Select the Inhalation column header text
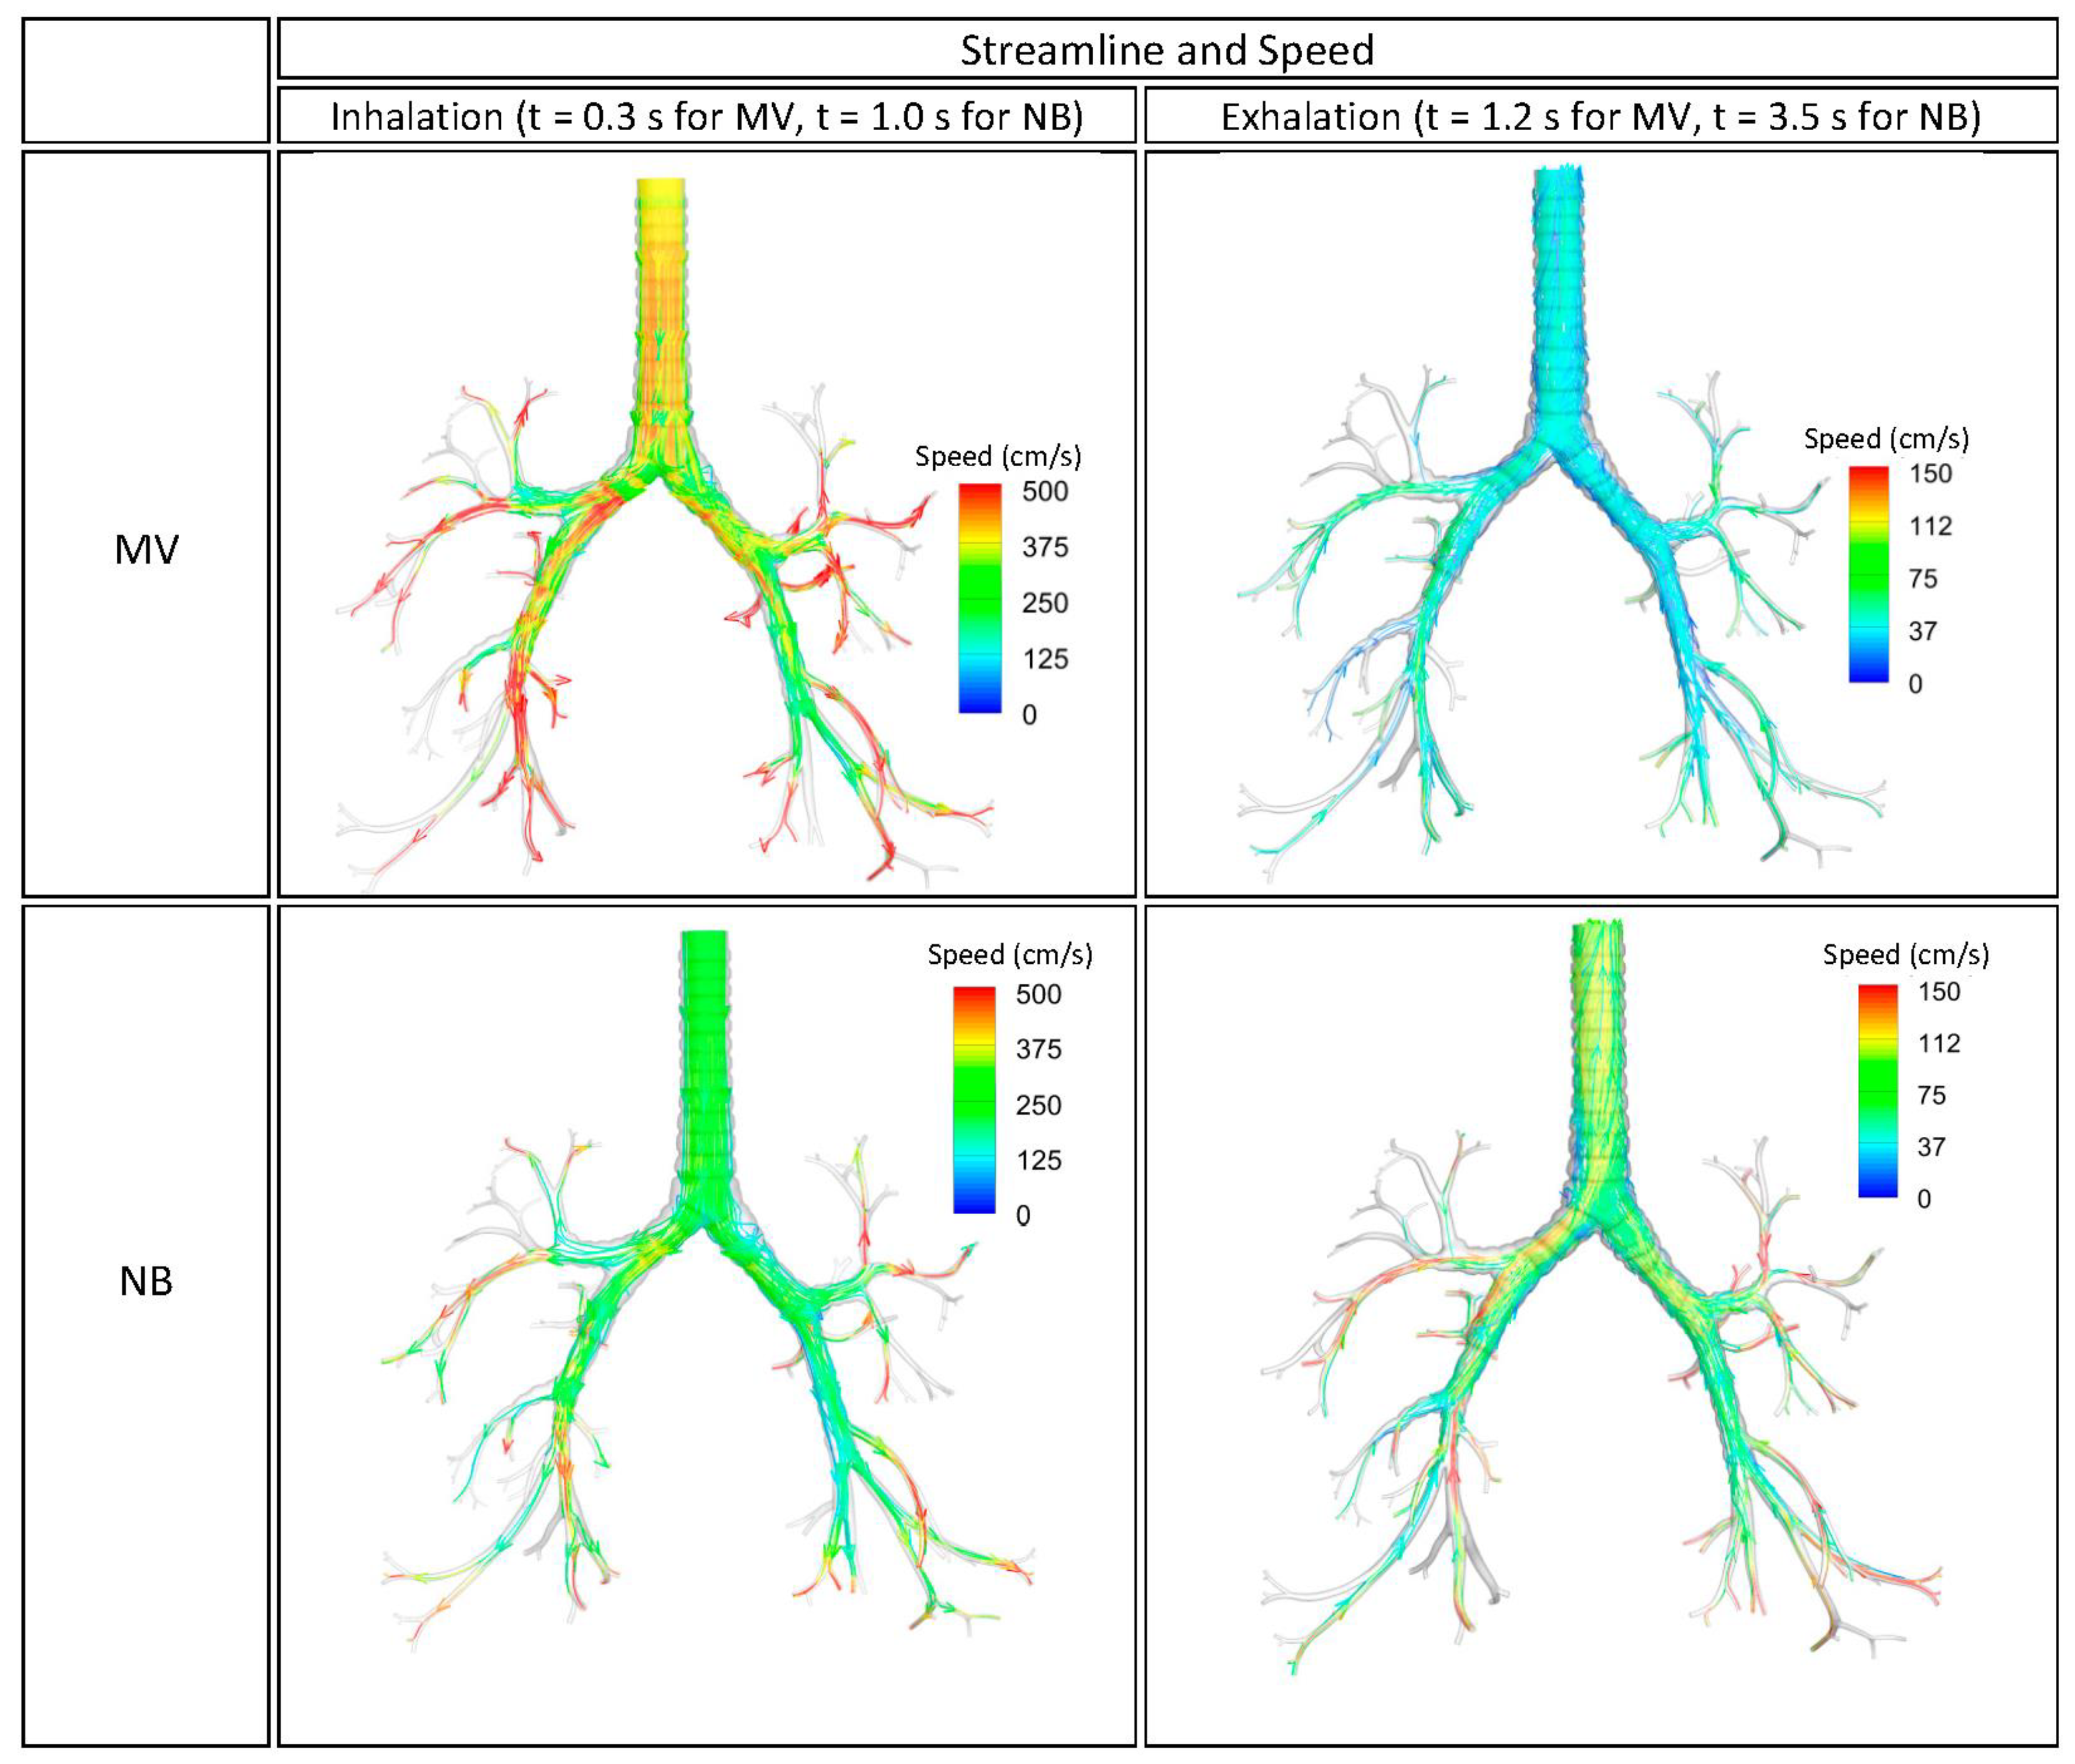 point(707,117)
